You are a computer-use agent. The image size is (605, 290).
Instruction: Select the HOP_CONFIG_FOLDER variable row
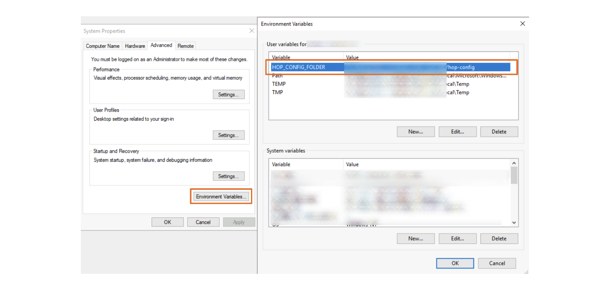[298, 67]
